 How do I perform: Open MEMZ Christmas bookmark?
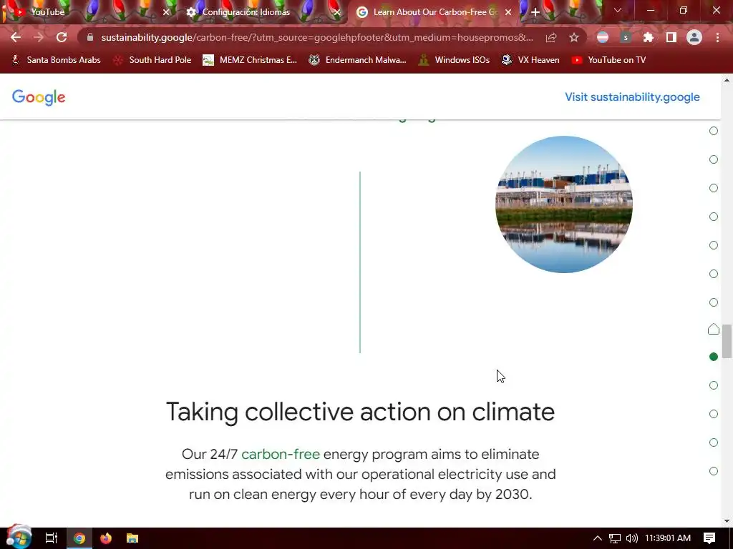click(250, 60)
